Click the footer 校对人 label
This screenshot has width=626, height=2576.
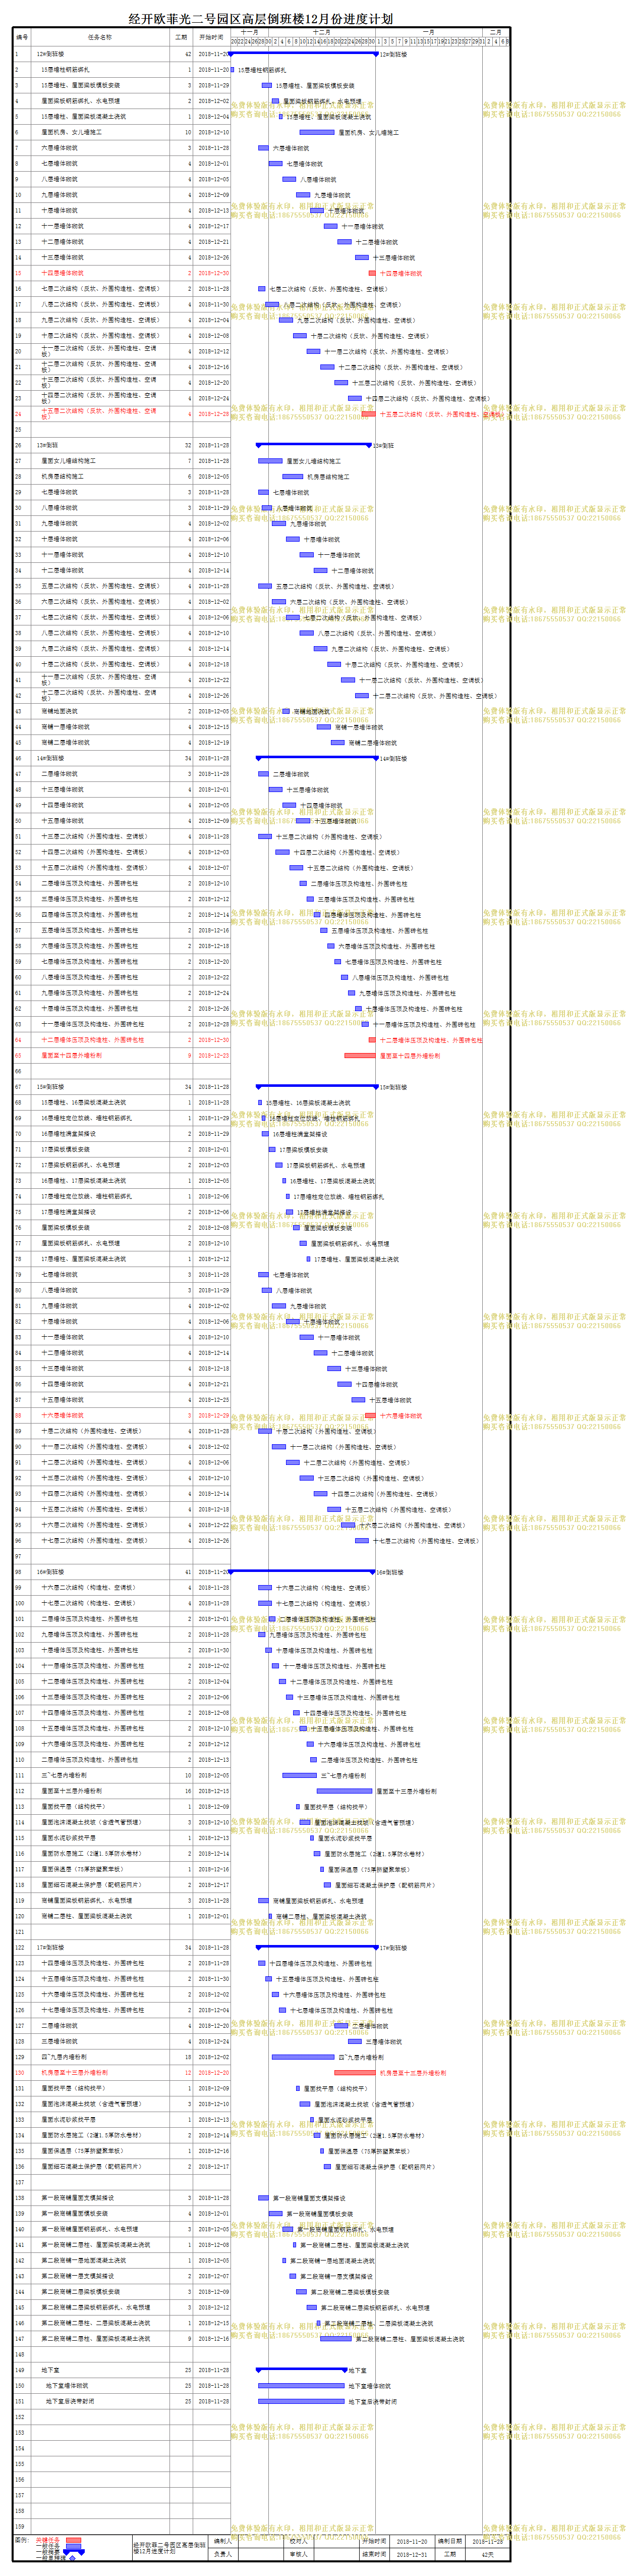pos(298,2541)
